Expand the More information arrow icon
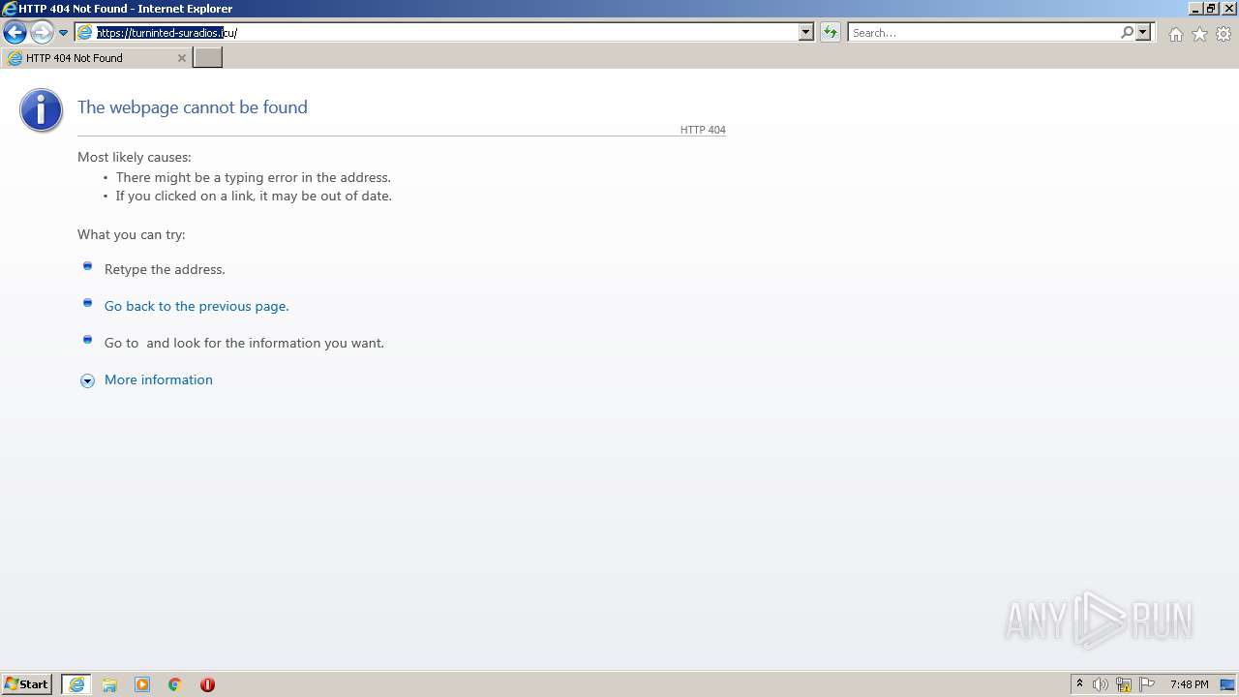This screenshot has height=697, width=1239. click(87, 380)
